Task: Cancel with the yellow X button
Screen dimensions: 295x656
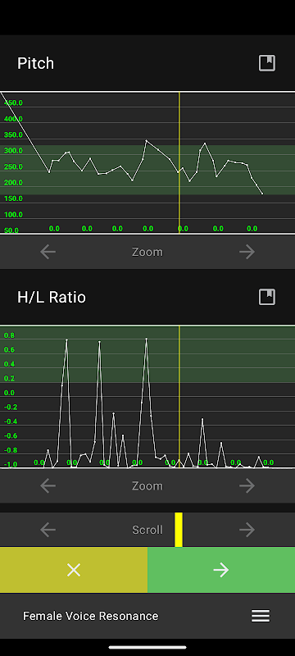Action: 74,570
